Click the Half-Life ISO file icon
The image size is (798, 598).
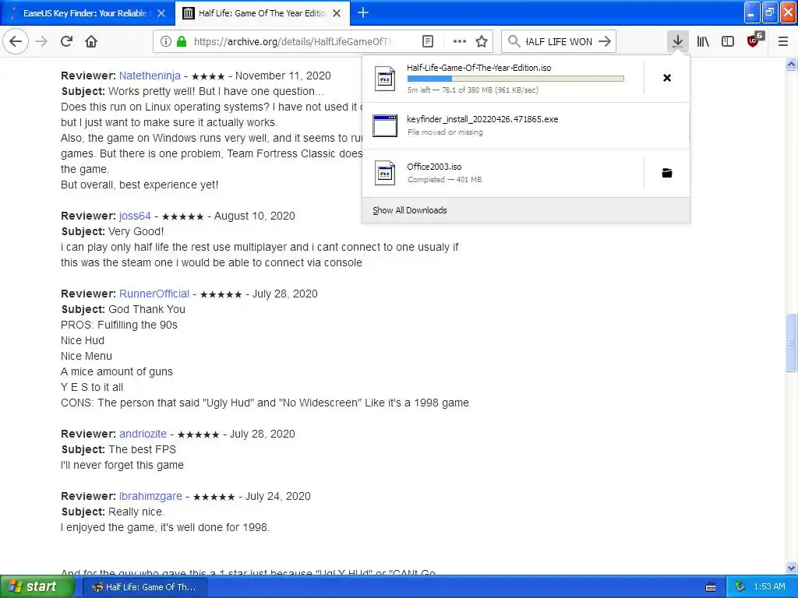click(385, 79)
